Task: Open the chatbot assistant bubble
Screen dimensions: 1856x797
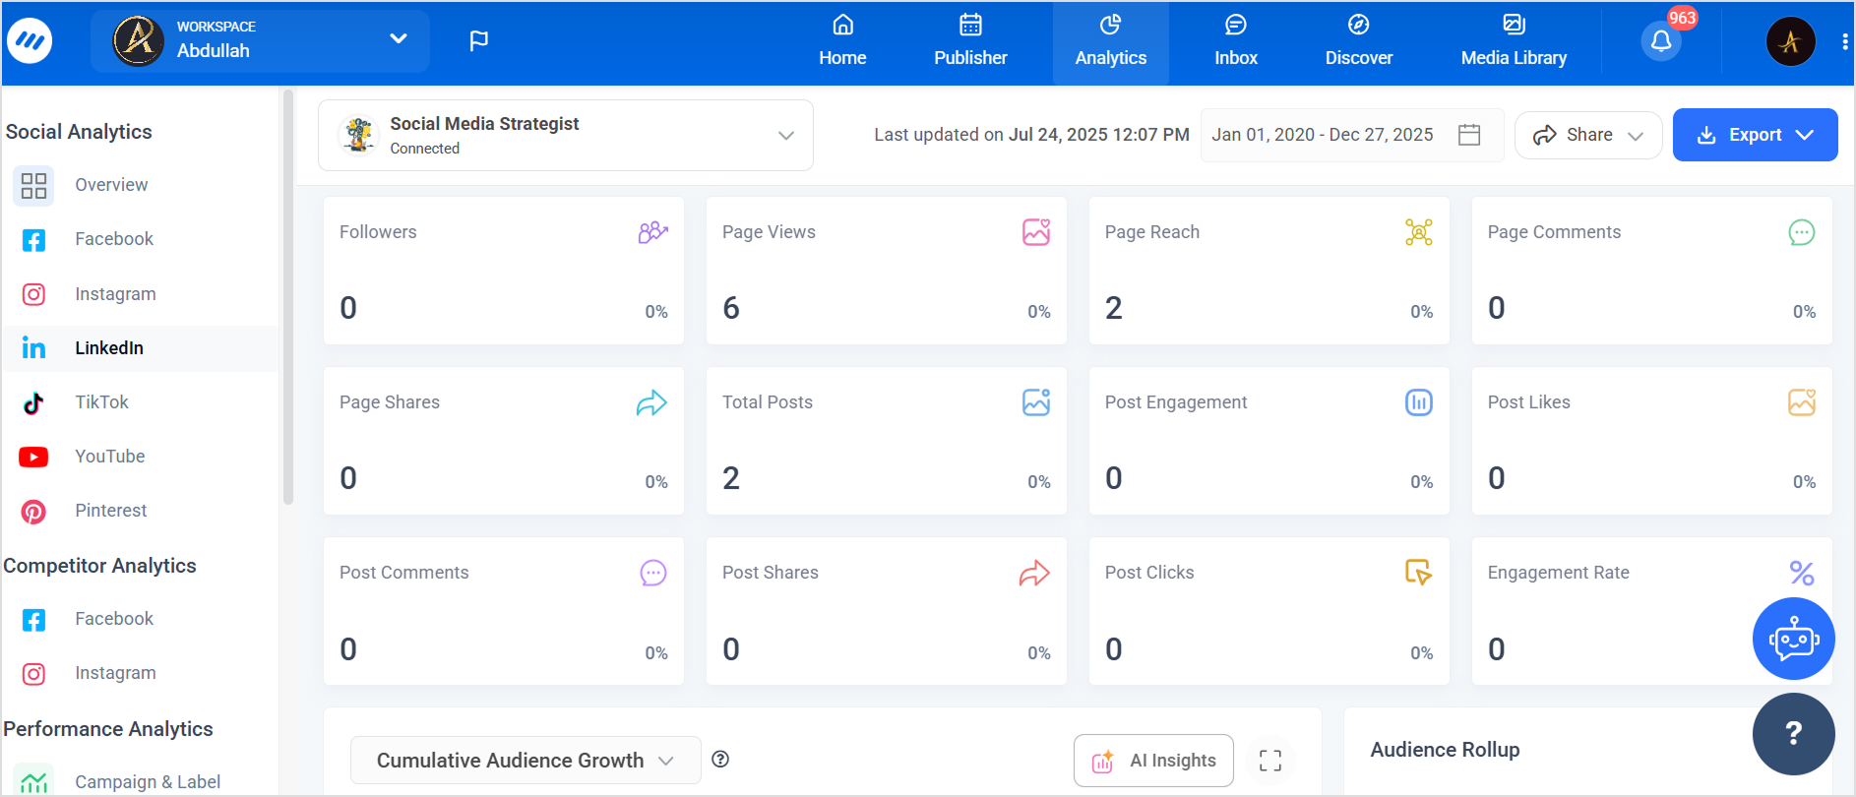Action: point(1794,639)
